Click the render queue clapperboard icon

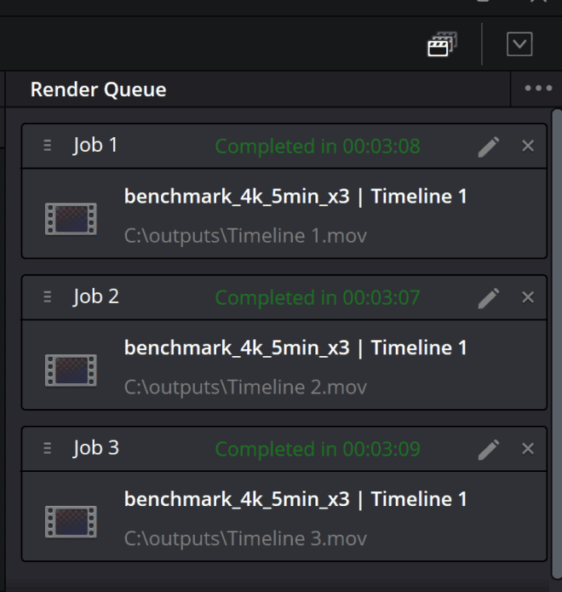point(442,45)
